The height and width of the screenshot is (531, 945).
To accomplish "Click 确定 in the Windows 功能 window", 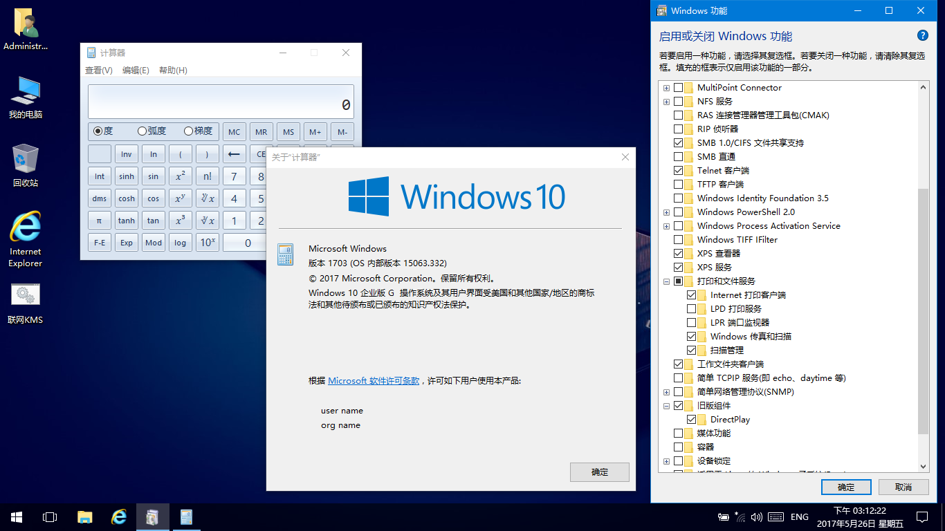I will (x=846, y=487).
